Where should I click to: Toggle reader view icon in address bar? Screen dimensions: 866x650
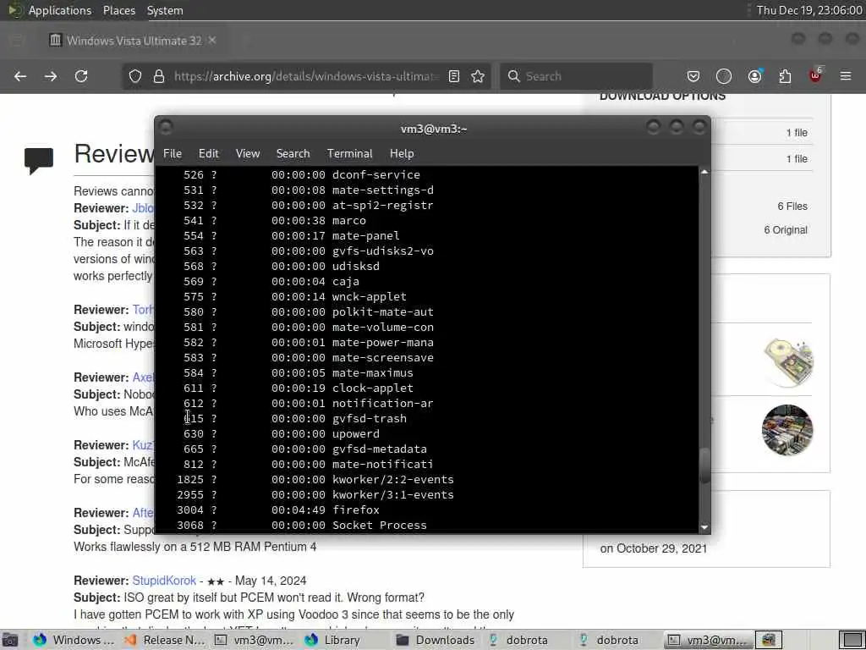coord(454,76)
